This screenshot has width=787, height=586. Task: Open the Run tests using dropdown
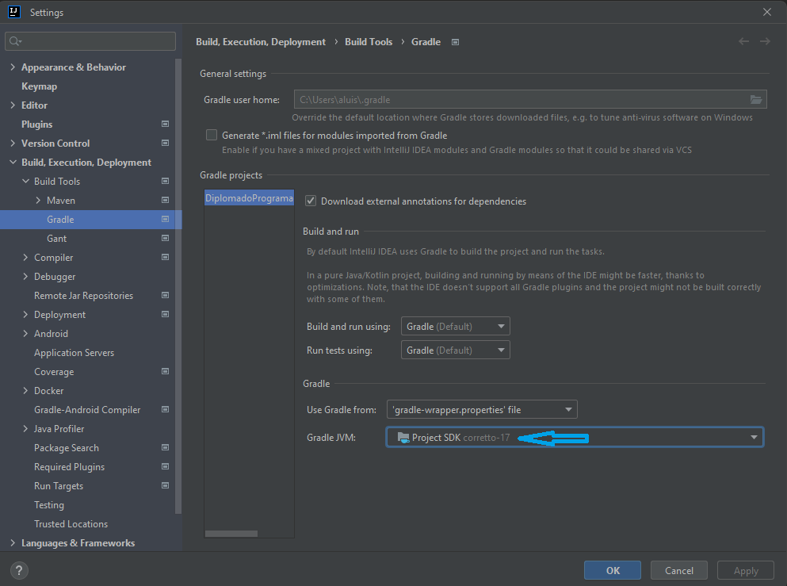tap(455, 350)
